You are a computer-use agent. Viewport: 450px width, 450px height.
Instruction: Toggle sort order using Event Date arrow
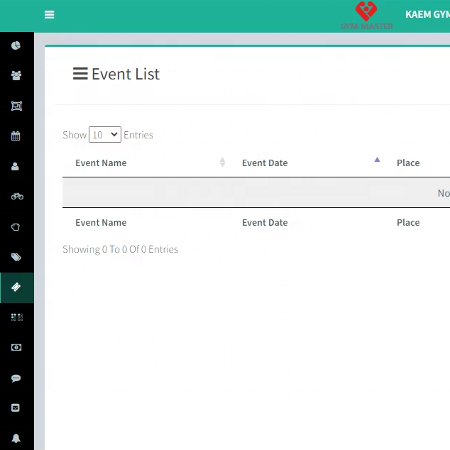[377, 160]
